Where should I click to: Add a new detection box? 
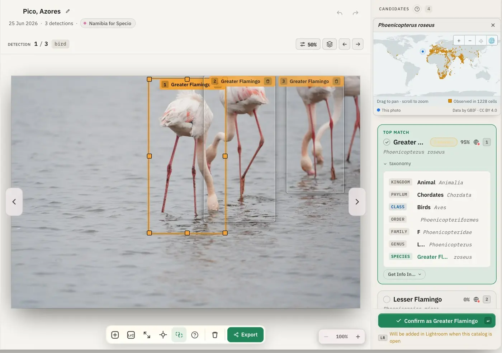(x=115, y=335)
